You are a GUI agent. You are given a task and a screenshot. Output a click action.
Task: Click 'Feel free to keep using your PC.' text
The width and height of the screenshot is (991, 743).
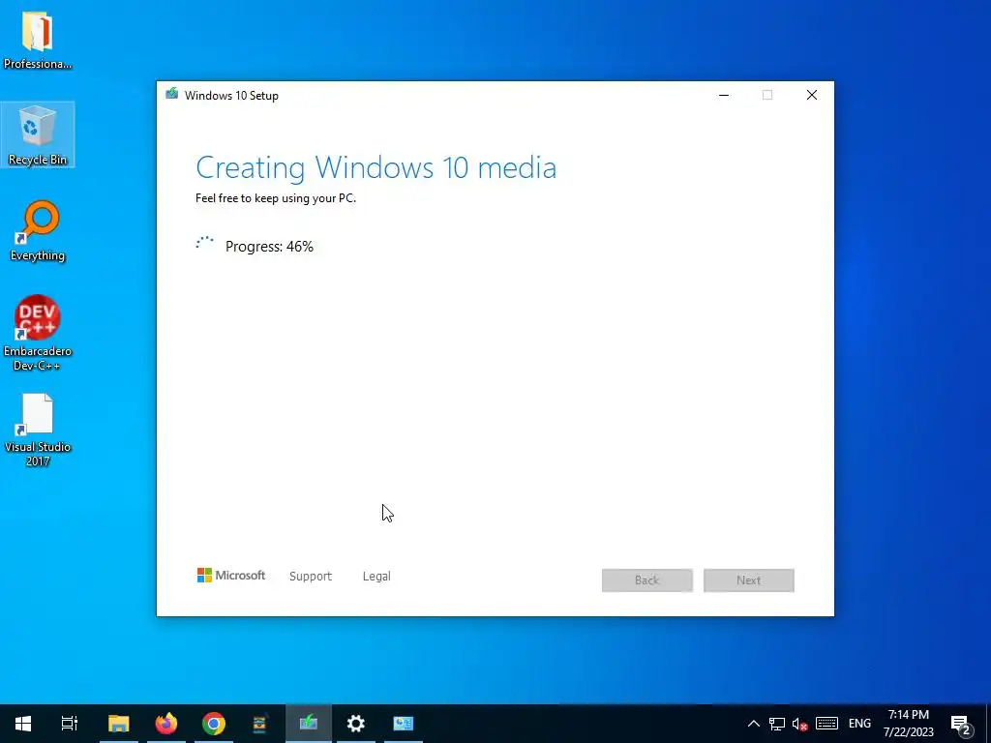[x=276, y=197]
